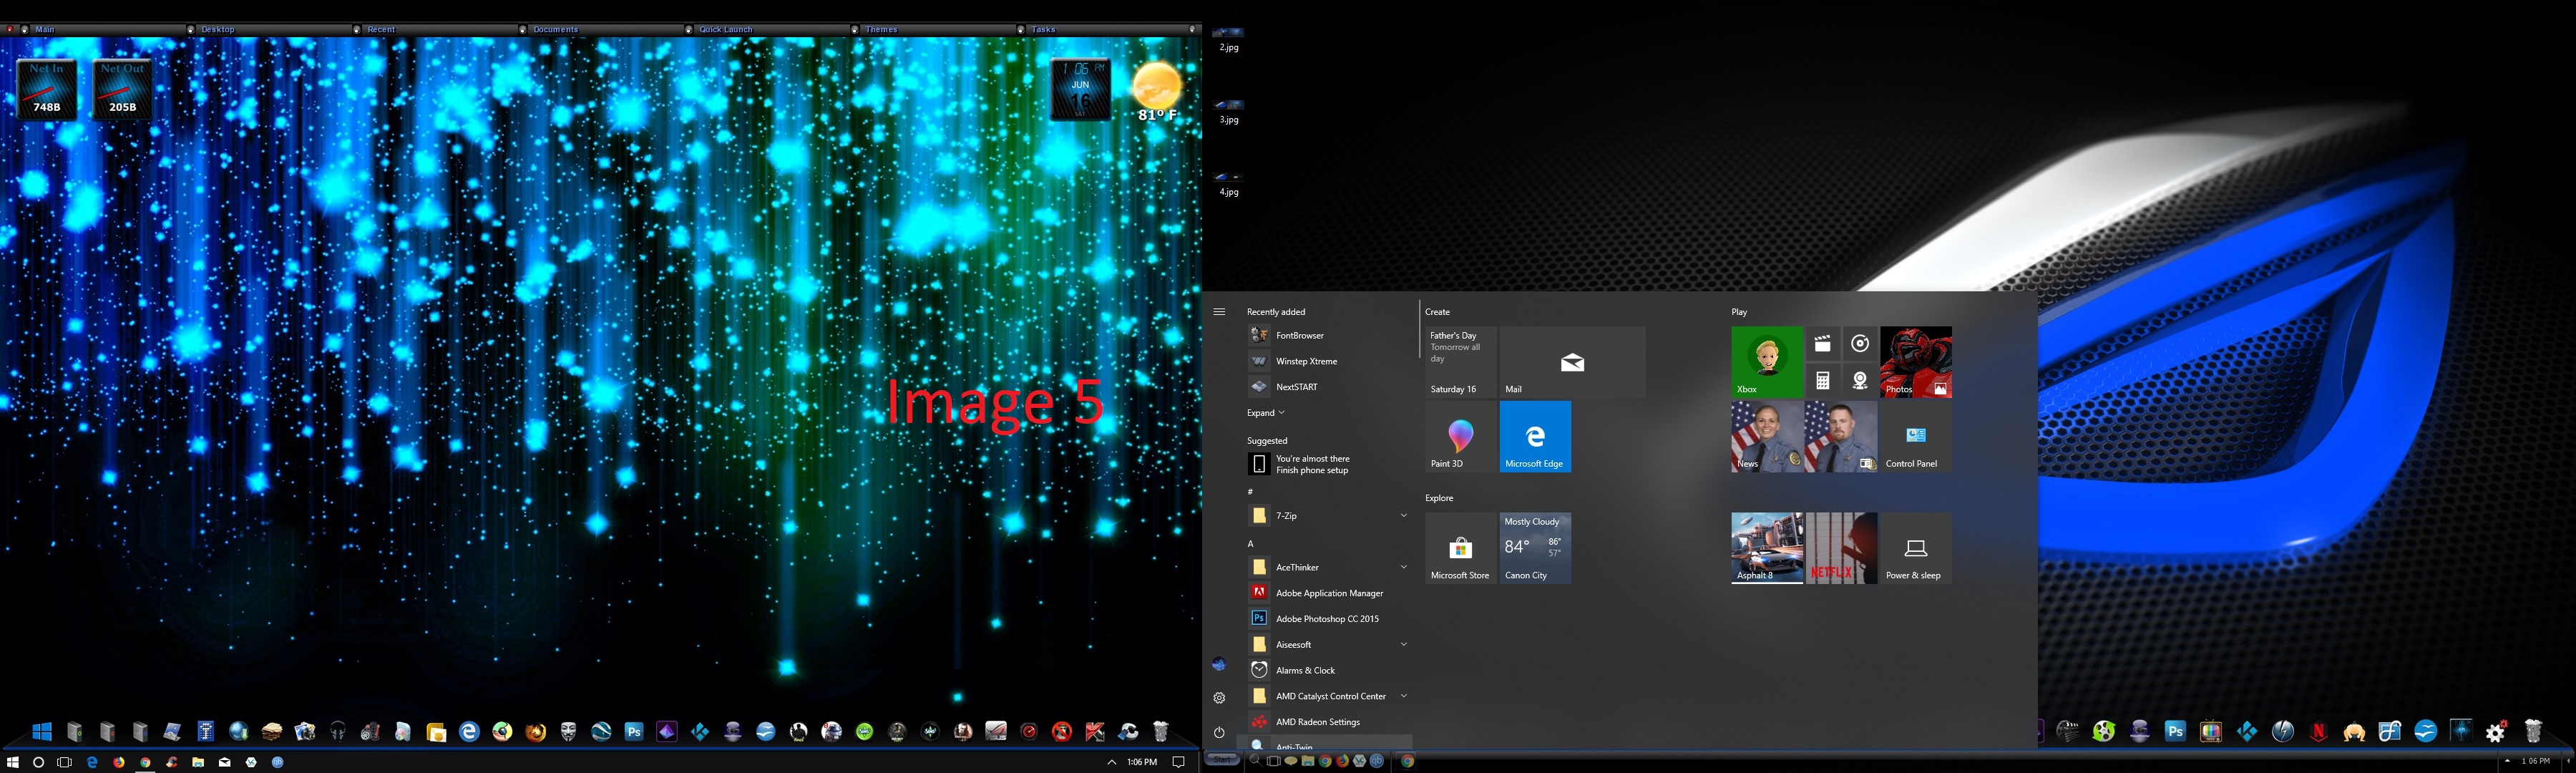Click the Power button in Start menu
The height and width of the screenshot is (773, 2576).
pyautogui.click(x=1219, y=732)
